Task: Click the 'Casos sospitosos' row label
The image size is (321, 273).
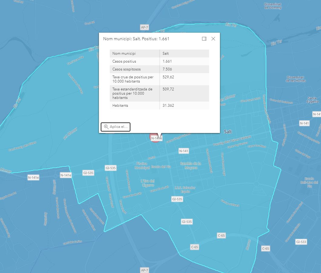Action: (126, 69)
